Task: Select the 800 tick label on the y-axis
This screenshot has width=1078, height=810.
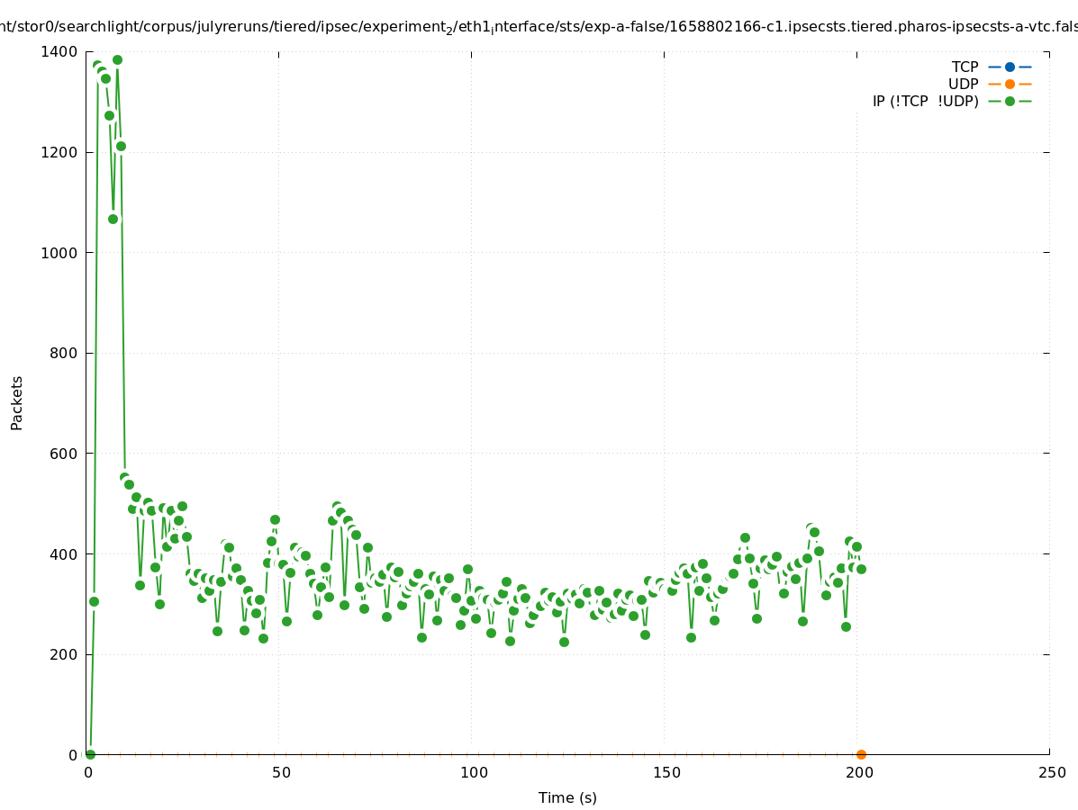Action: (x=63, y=353)
